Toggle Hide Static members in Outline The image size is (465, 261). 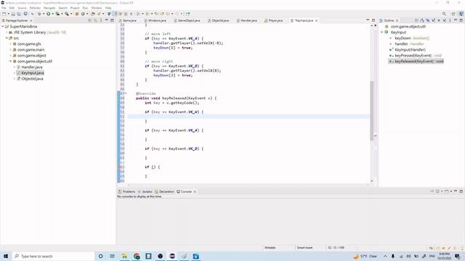coord(433,20)
